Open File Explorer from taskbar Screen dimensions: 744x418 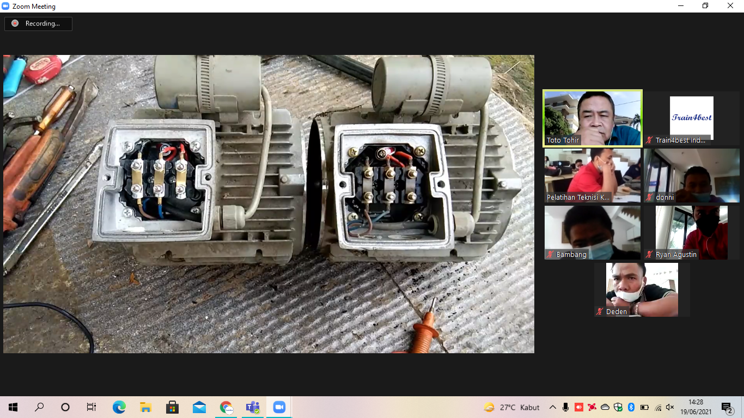pos(145,407)
